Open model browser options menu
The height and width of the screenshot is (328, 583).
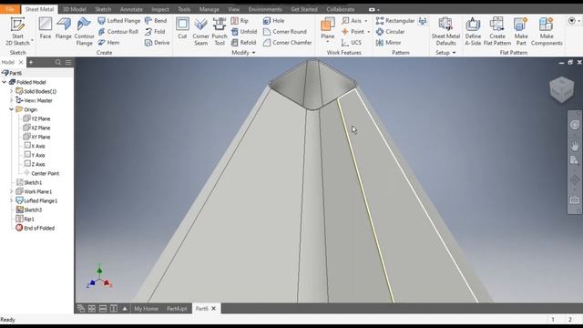pyautogui.click(x=68, y=62)
